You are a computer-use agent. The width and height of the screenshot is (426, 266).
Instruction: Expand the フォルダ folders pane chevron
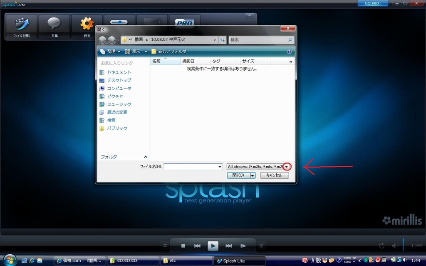click(145, 157)
